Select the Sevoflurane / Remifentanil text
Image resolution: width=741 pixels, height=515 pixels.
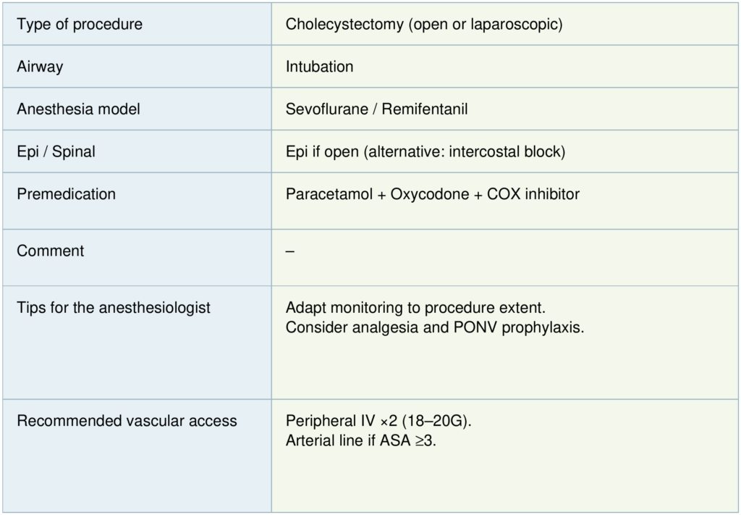coord(376,109)
